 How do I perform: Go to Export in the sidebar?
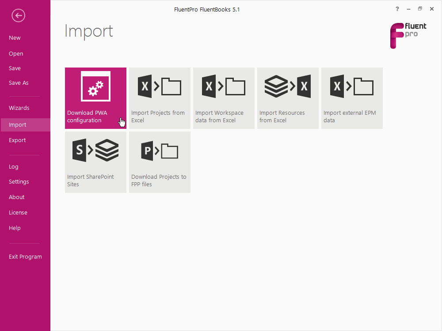click(x=17, y=140)
